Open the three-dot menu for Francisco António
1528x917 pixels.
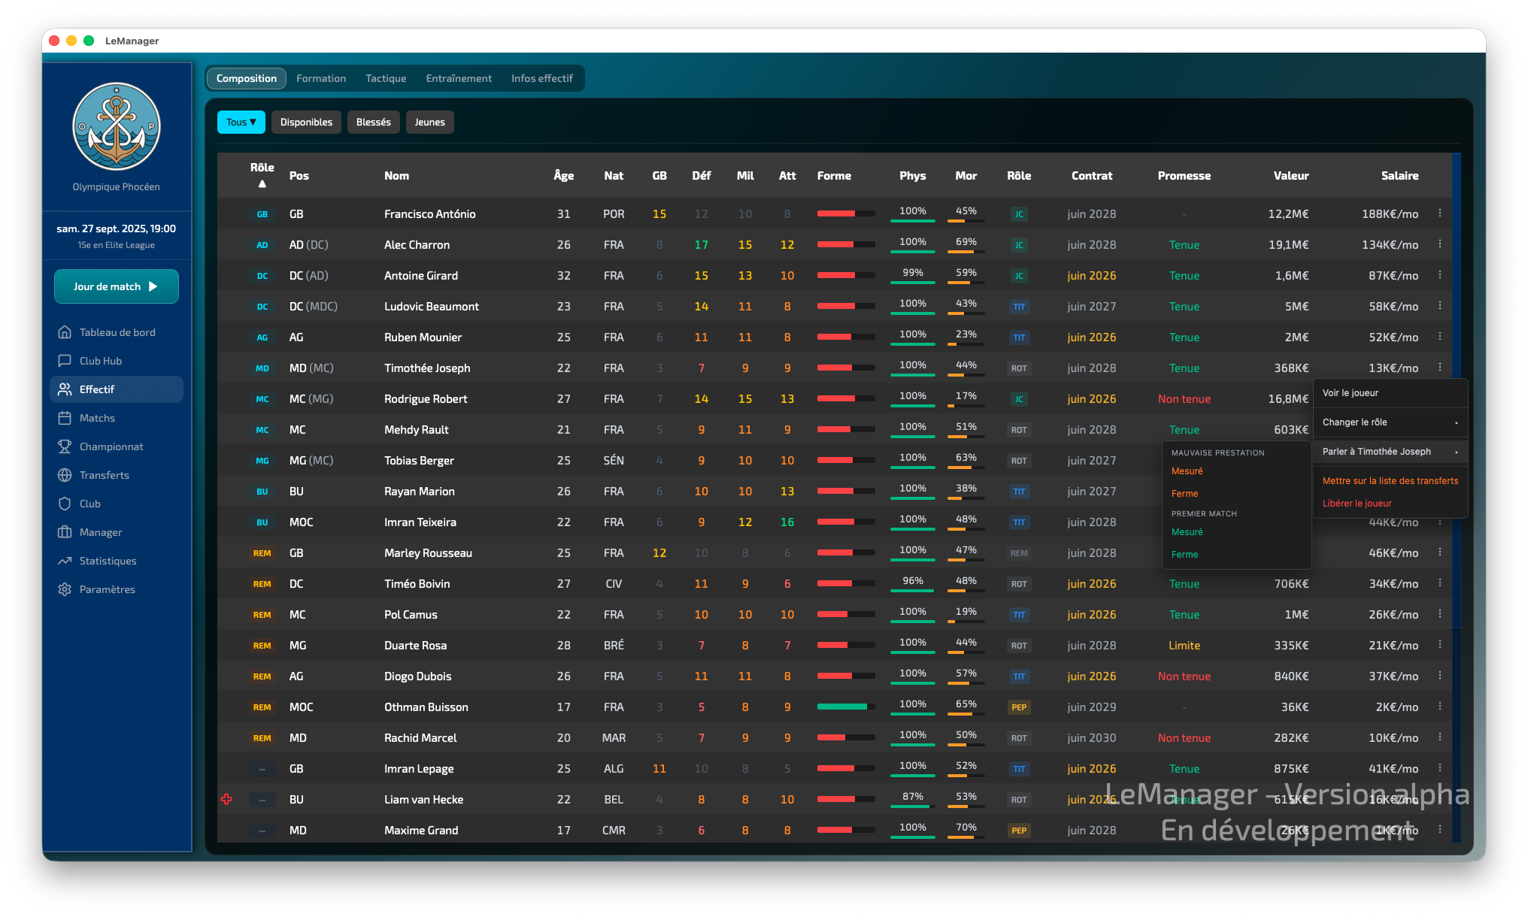[x=1440, y=213]
